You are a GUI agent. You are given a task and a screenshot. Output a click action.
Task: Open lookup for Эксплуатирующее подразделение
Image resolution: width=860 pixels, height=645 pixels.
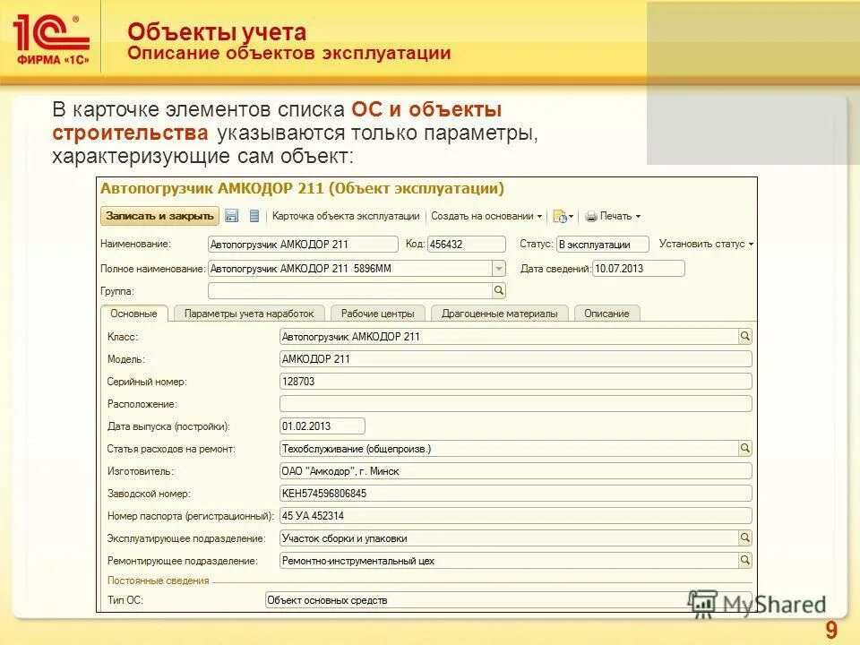[744, 537]
